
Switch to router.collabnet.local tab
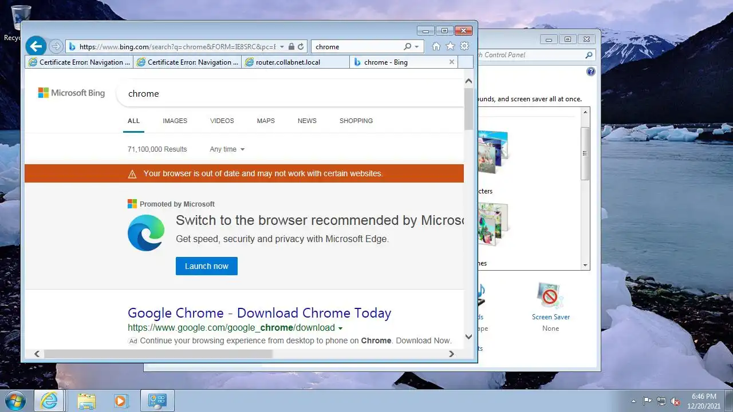click(x=295, y=62)
